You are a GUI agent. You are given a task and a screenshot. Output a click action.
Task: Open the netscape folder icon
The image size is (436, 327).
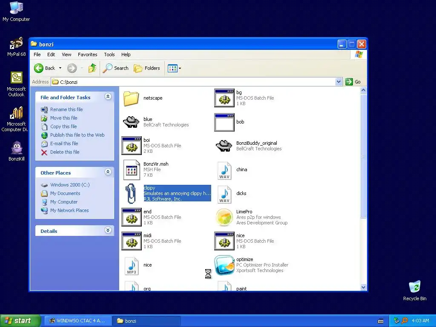pos(131,98)
